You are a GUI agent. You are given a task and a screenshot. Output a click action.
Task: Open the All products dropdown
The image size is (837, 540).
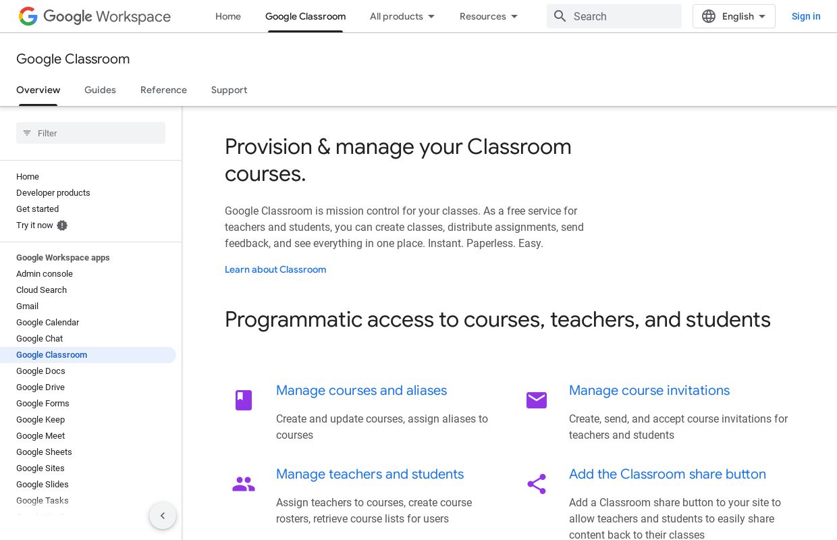click(402, 16)
